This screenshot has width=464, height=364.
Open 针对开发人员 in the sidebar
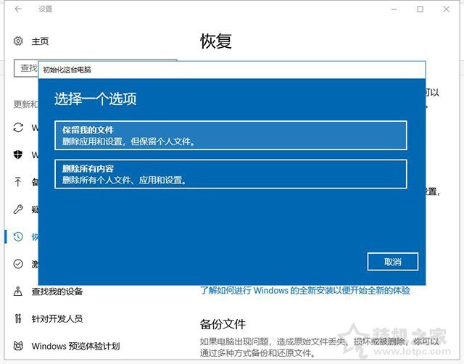[x=57, y=319]
